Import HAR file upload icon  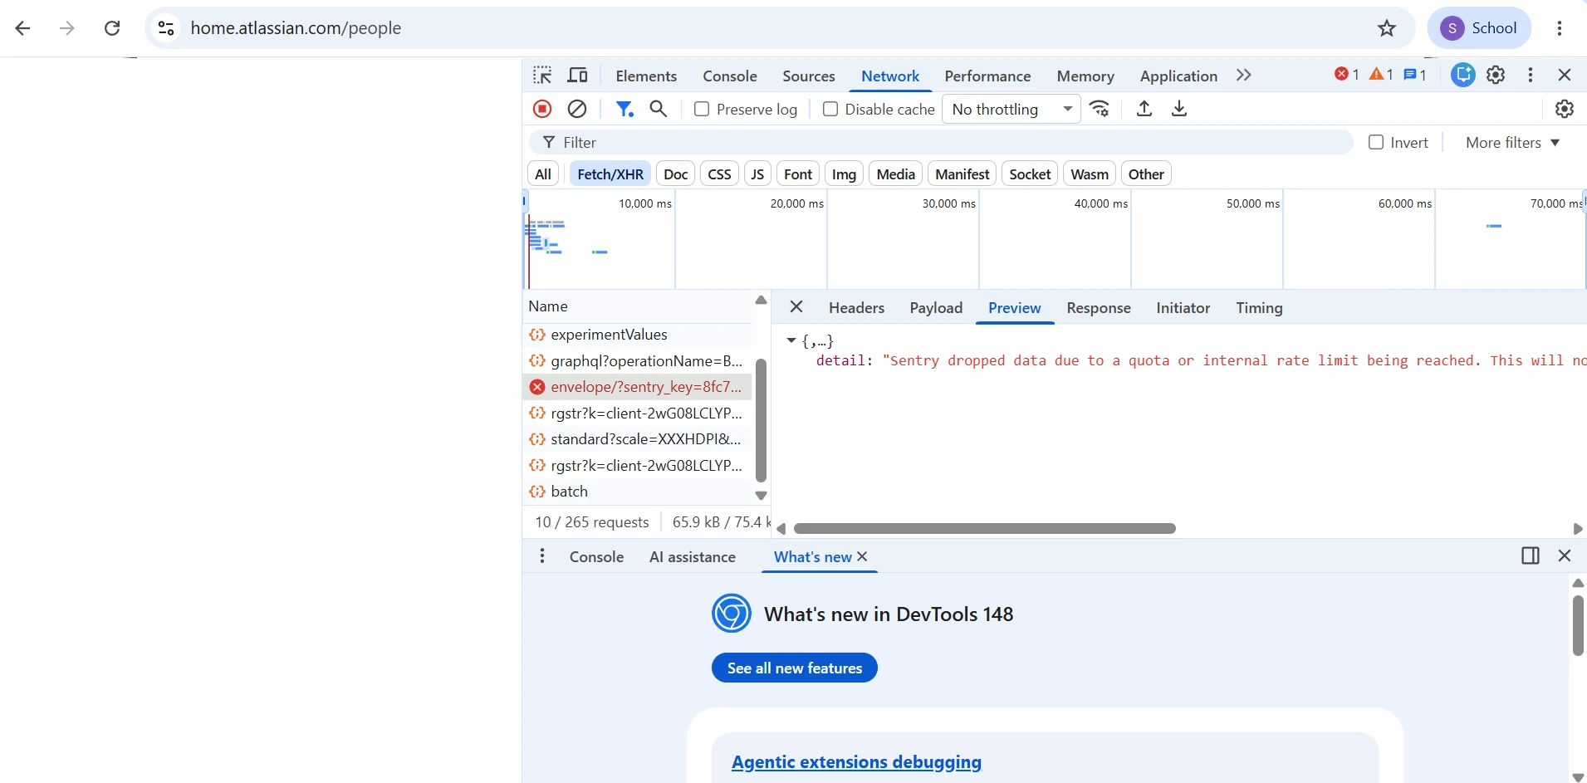coord(1144,109)
